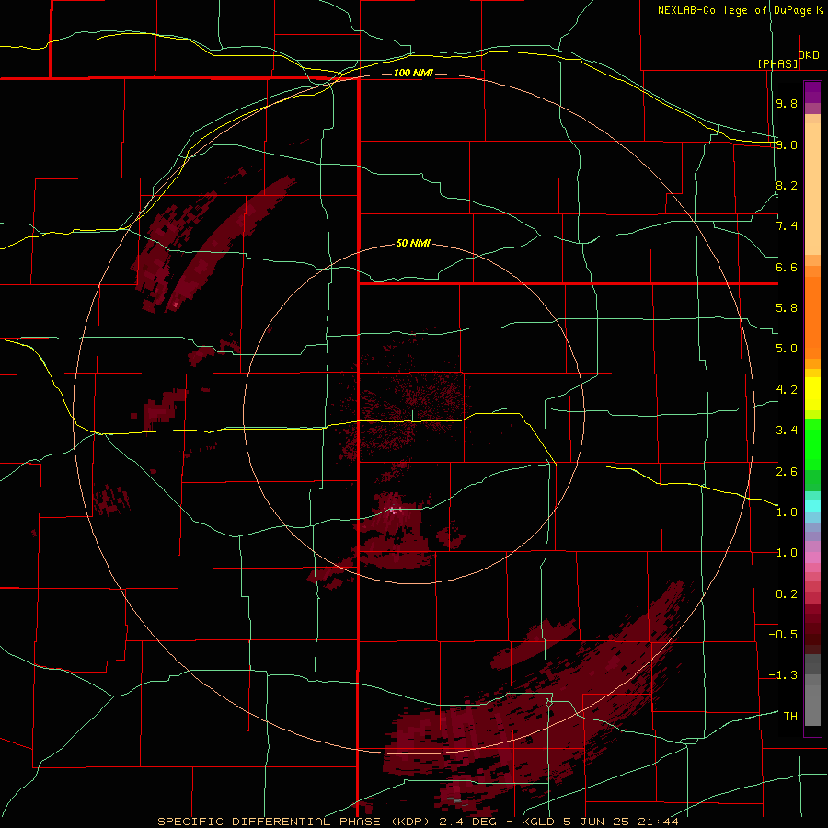Screen dimensions: 828x828
Task: Click the 5.0 color scale value
Action: pos(787,349)
